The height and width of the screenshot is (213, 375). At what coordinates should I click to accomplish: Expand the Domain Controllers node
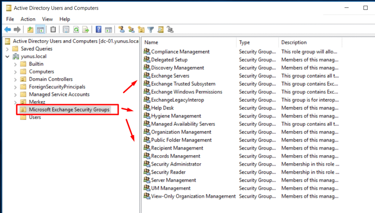(15, 79)
